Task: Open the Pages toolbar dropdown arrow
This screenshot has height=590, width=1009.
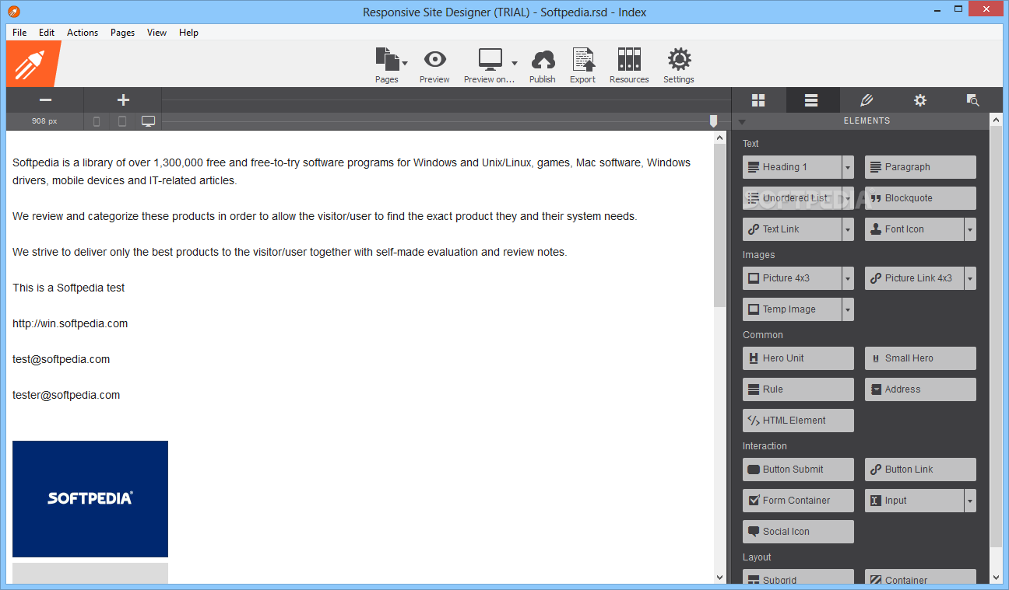Action: click(x=405, y=62)
